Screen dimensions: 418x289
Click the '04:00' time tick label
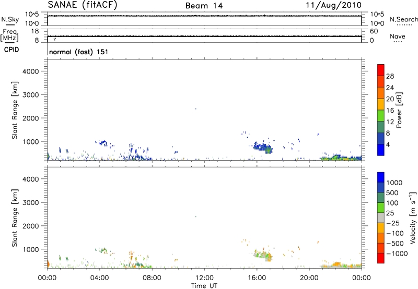(99, 278)
